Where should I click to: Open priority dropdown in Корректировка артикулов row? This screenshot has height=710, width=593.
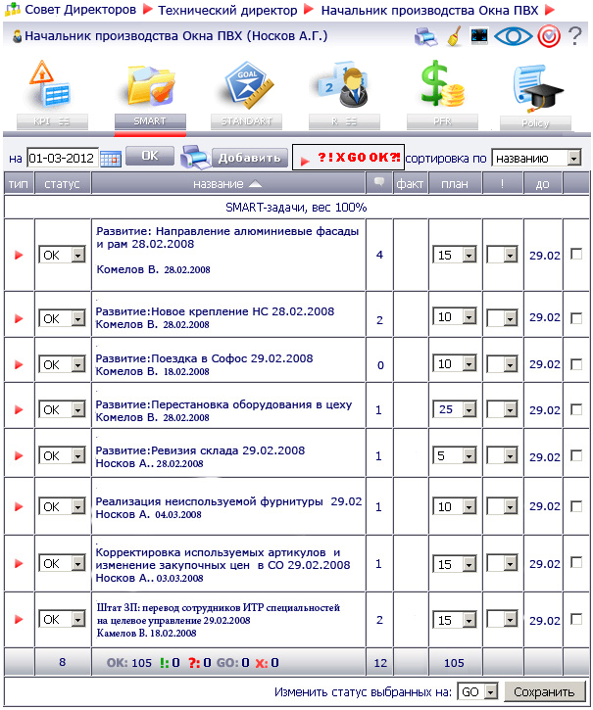click(x=502, y=564)
